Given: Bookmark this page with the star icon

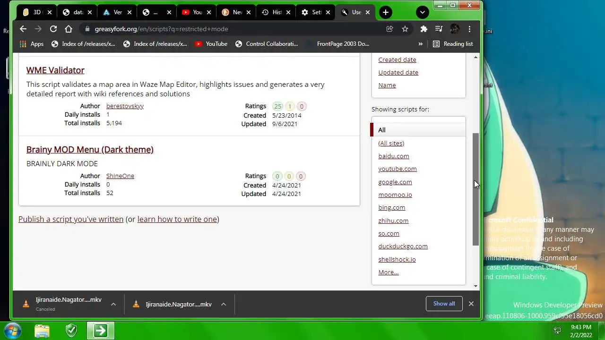Looking at the screenshot, I should pyautogui.click(x=405, y=29).
